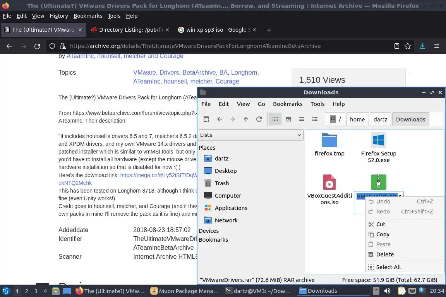Click the filename rename text field
The width and height of the screenshot is (446, 297).
coord(379,202)
